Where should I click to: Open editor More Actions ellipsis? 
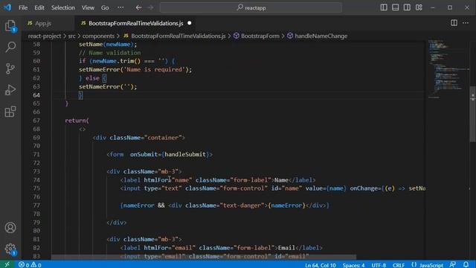[466, 23]
